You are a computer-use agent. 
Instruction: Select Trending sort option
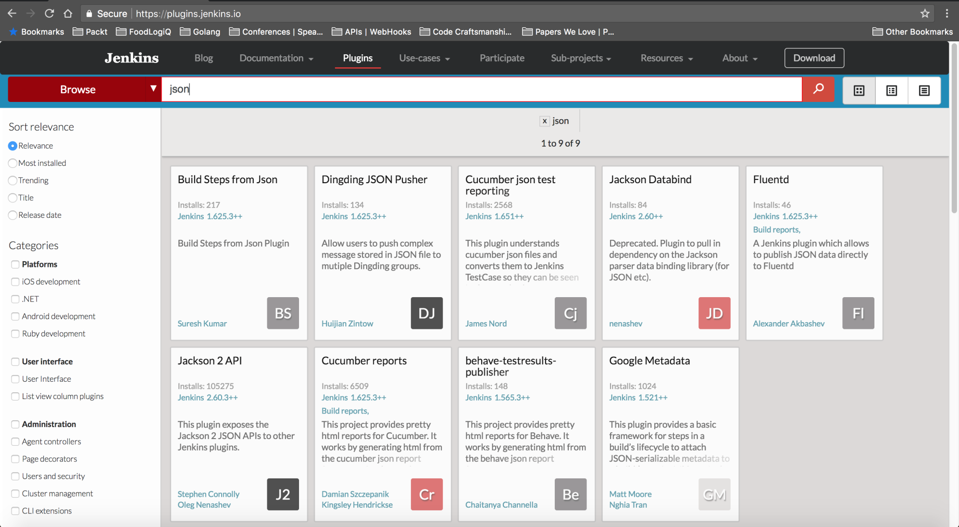point(12,180)
